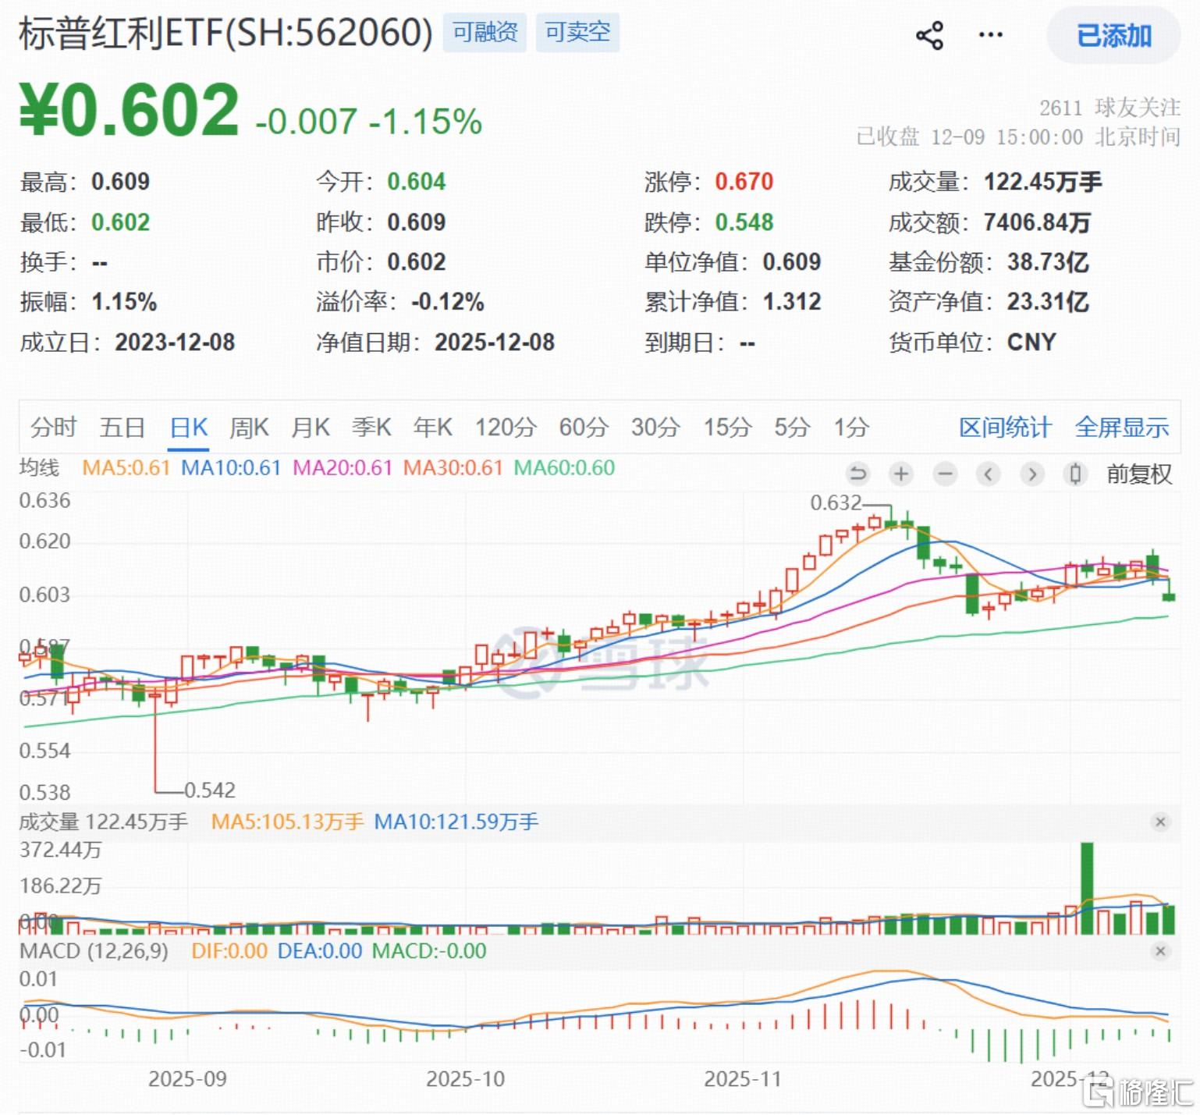This screenshot has height=1115, width=1200.
Task: Click the 0.632 high price marker
Action: click(x=836, y=503)
